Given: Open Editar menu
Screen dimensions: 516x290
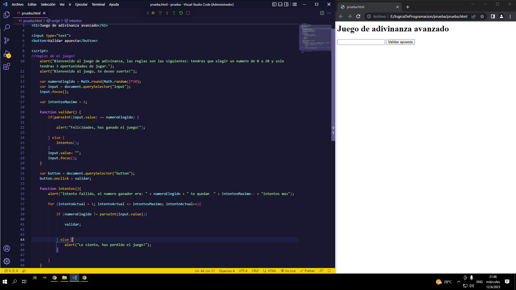Looking at the screenshot, I should [x=32, y=4].
